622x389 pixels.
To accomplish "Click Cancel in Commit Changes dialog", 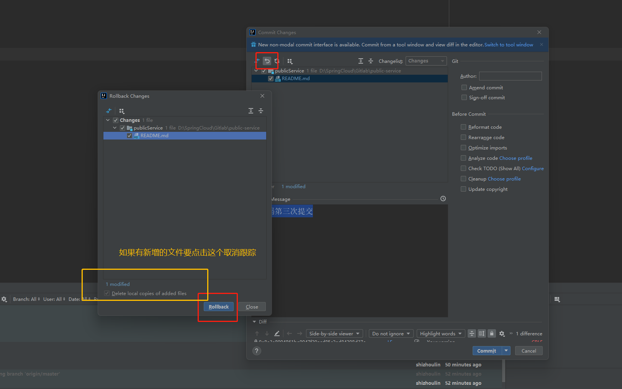I will point(529,351).
